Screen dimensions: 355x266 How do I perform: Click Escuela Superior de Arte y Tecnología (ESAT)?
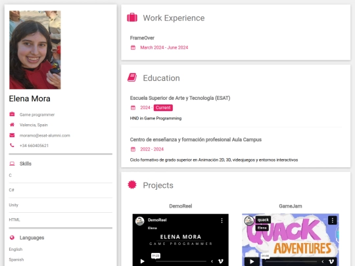(x=180, y=98)
